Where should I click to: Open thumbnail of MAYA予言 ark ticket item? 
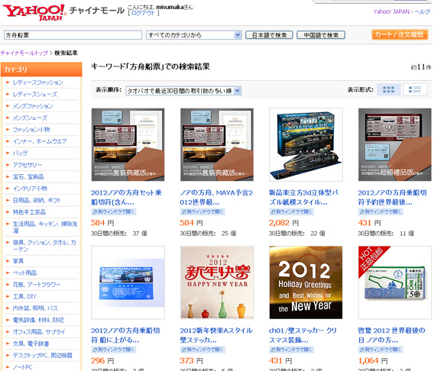[x=217, y=144]
